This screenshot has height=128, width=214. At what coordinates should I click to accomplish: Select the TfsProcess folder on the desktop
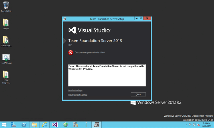[6, 41]
